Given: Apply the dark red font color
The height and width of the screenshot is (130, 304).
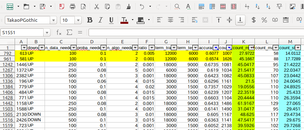Looking at the screenshot, I should pos(124,20).
